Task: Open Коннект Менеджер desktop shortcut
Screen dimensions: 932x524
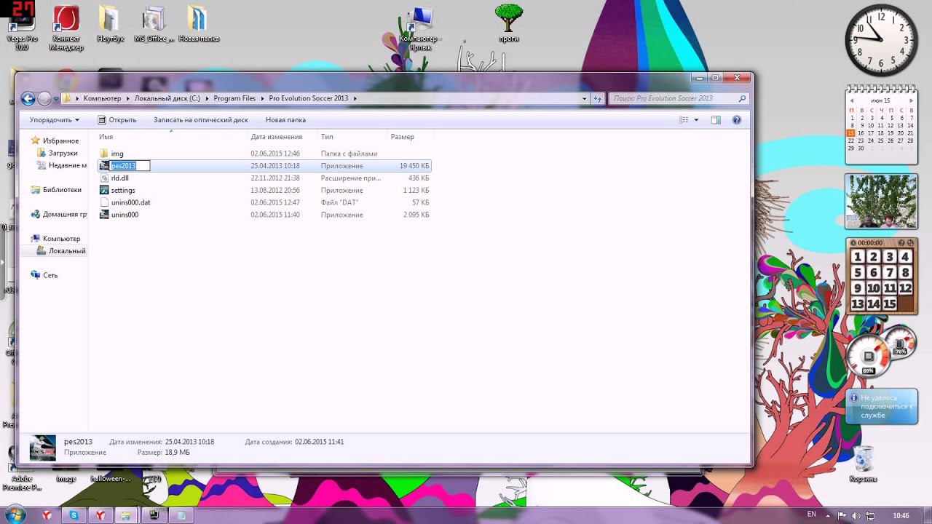Action: click(66, 28)
